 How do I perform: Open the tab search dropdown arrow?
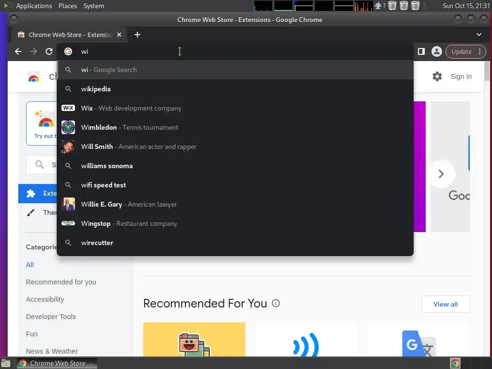pos(479,35)
